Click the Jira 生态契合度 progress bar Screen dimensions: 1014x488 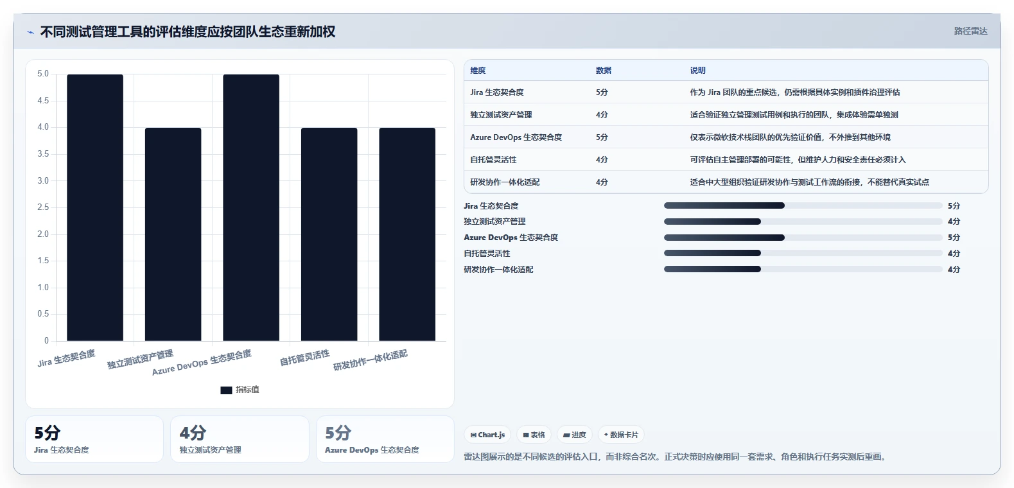(x=803, y=205)
